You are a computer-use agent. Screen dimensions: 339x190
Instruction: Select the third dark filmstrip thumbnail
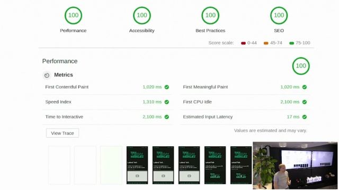pos(189,165)
